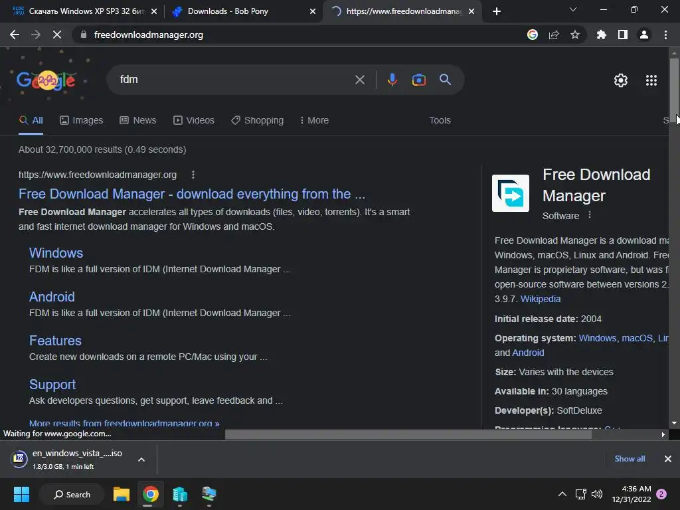680x510 pixels.
Task: Share this page icon
Action: [x=554, y=35]
